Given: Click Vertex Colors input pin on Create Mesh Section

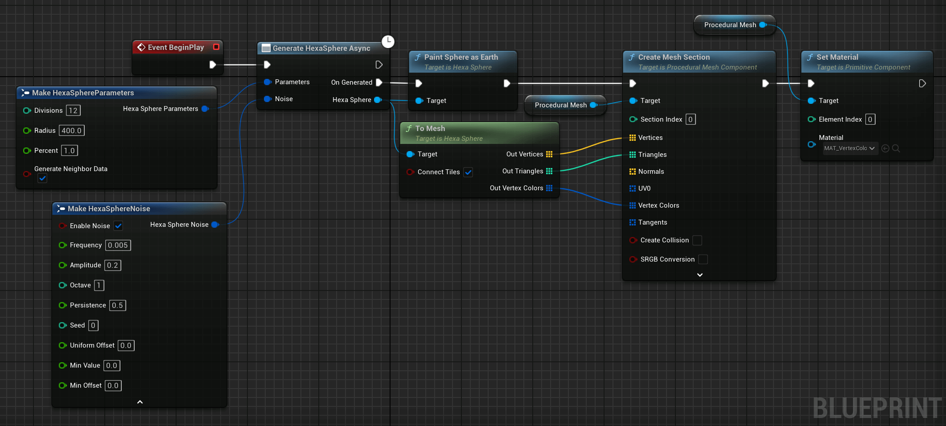Looking at the screenshot, I should coord(633,205).
